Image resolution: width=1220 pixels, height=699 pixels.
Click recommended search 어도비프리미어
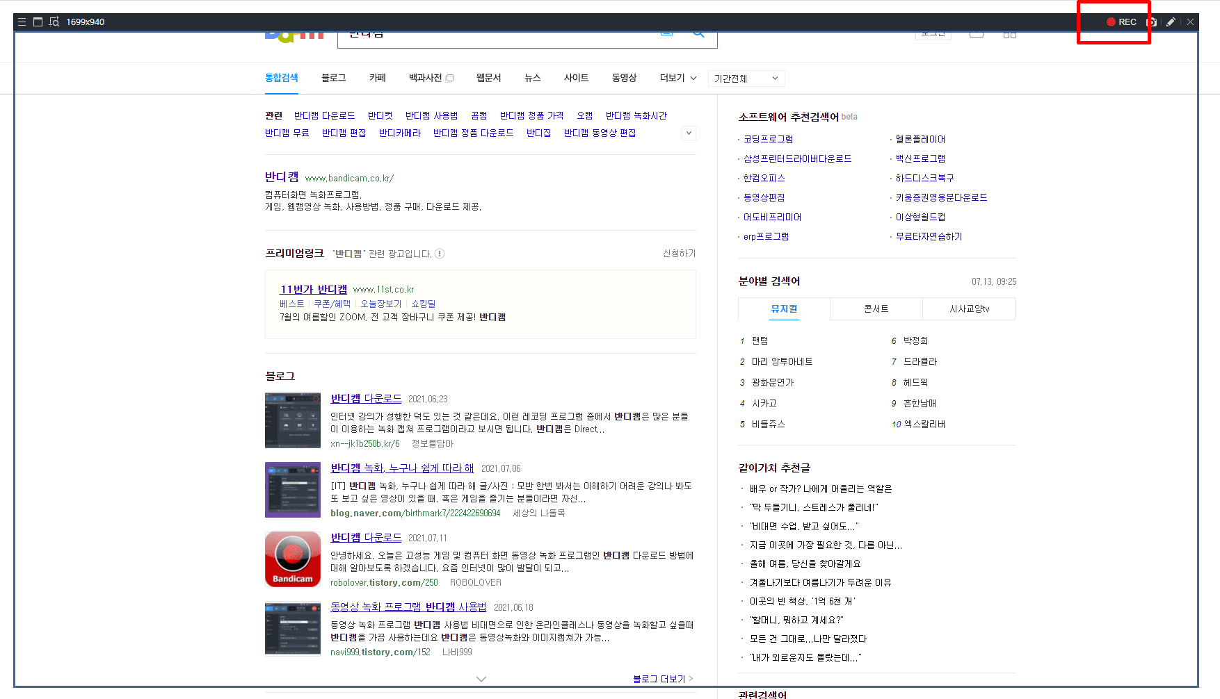point(772,217)
